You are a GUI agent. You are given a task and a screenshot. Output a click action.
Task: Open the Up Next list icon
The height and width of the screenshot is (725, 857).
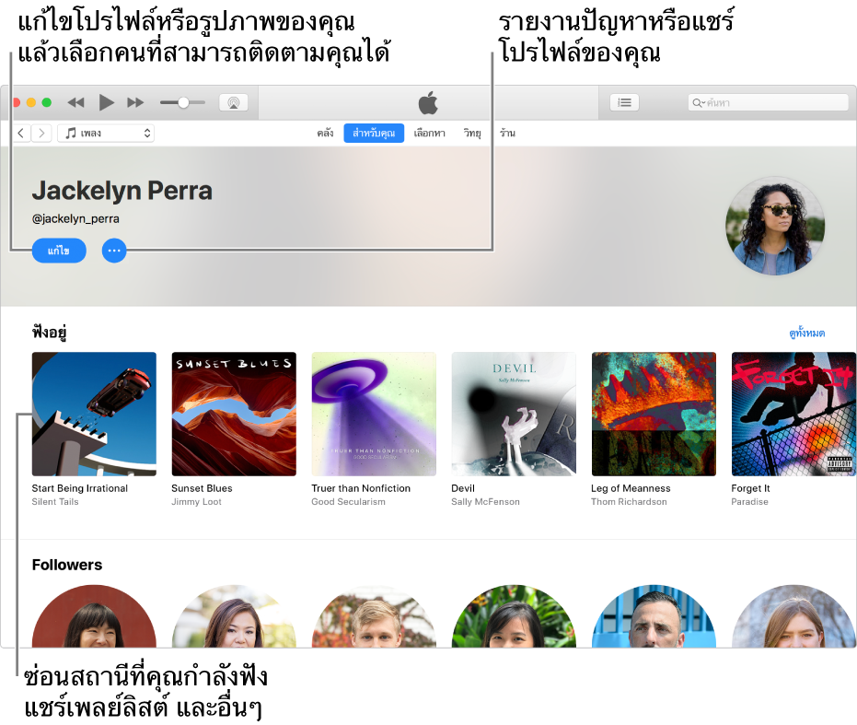coord(624,102)
